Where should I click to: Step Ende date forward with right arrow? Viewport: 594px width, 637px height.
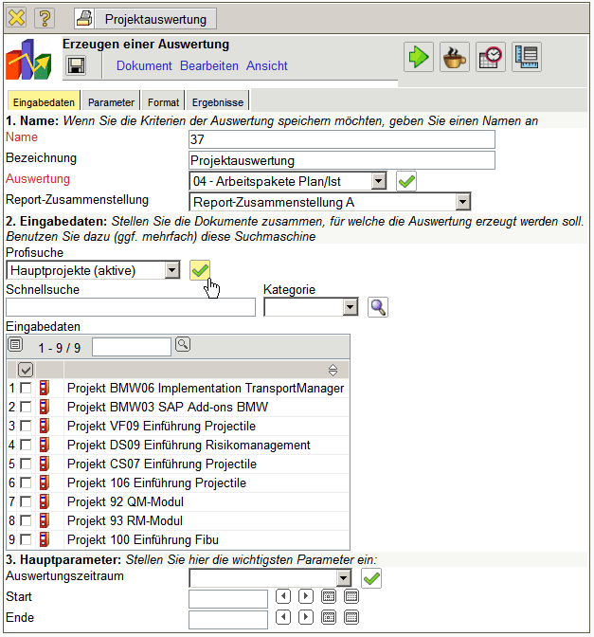(x=306, y=617)
